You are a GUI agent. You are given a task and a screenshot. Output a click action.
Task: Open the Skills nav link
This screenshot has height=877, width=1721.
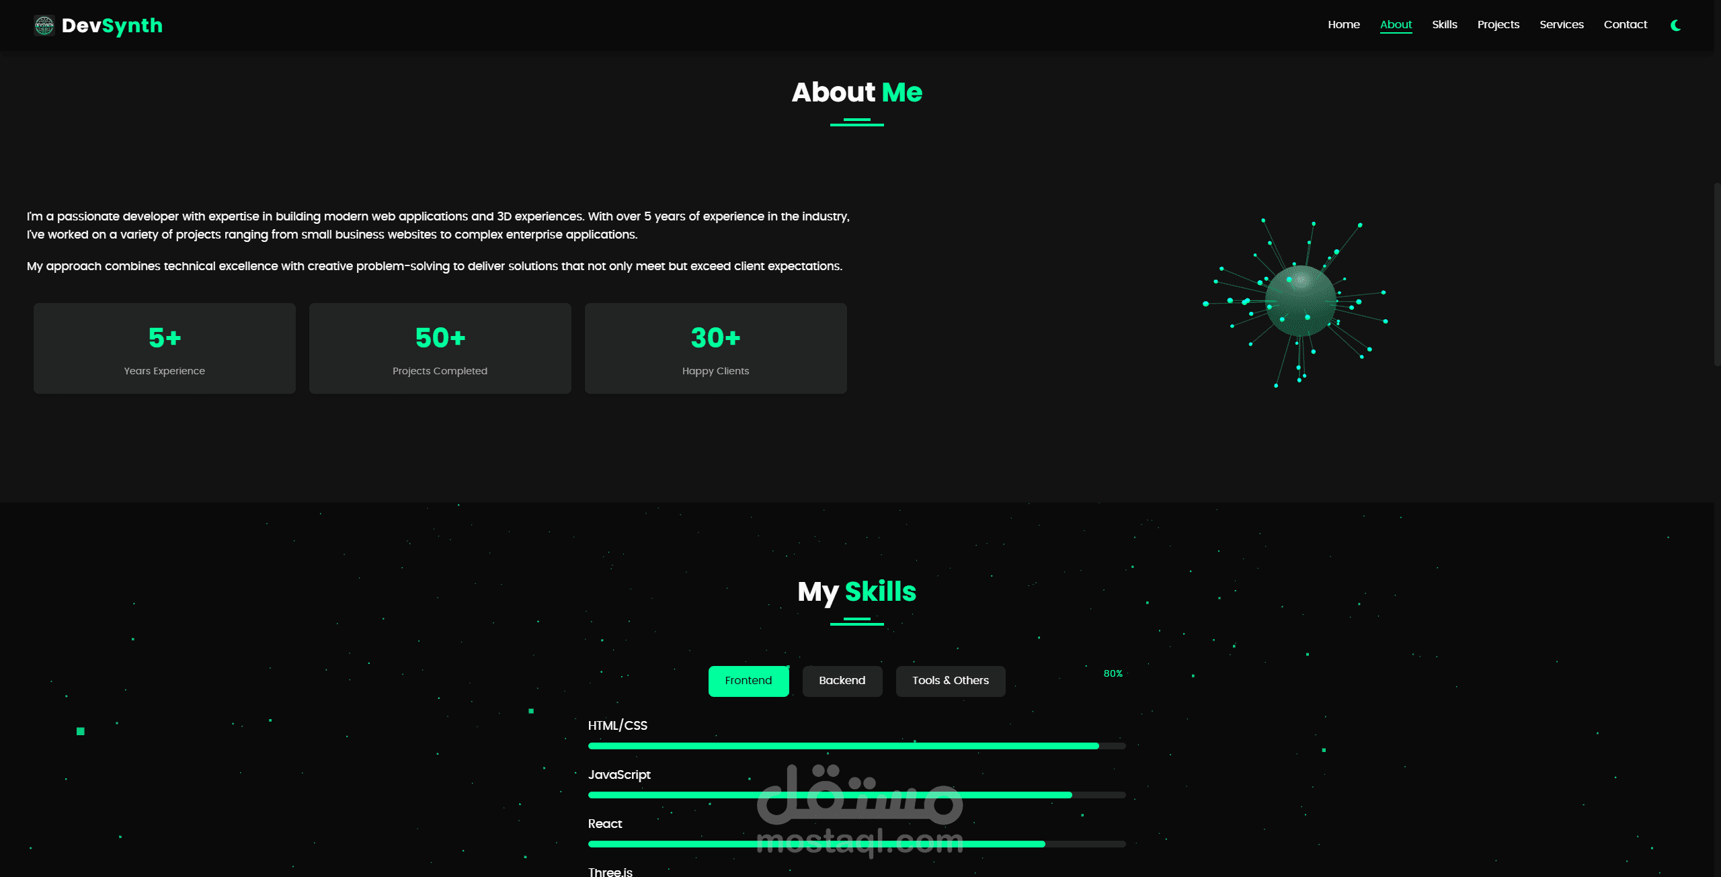[1444, 25]
